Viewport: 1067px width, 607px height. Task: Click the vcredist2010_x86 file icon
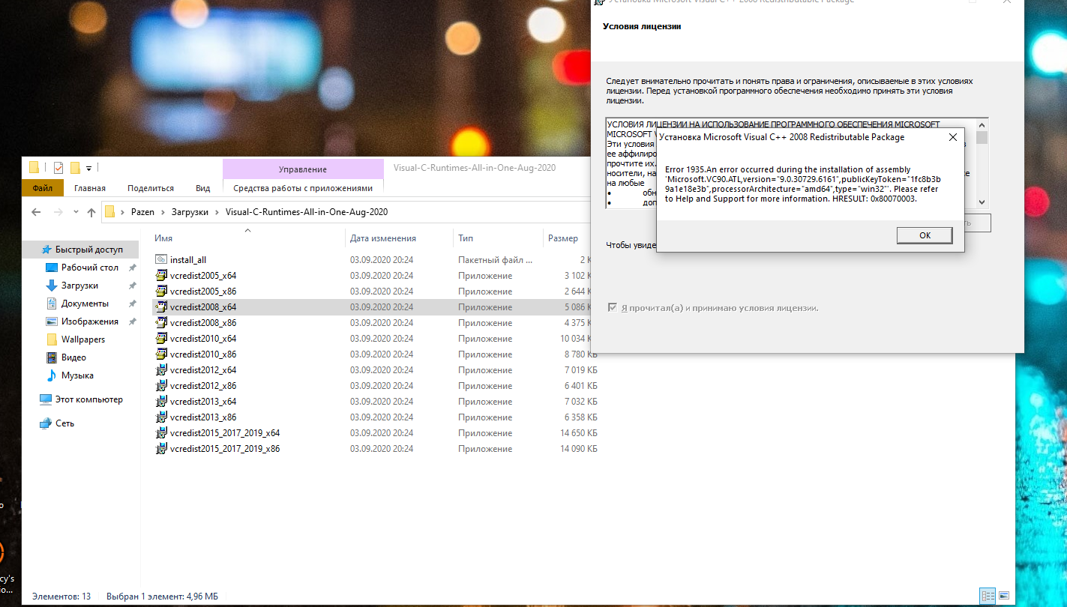160,354
